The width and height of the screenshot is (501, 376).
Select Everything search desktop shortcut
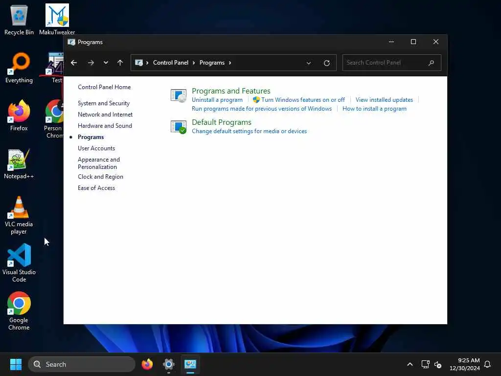tap(19, 68)
